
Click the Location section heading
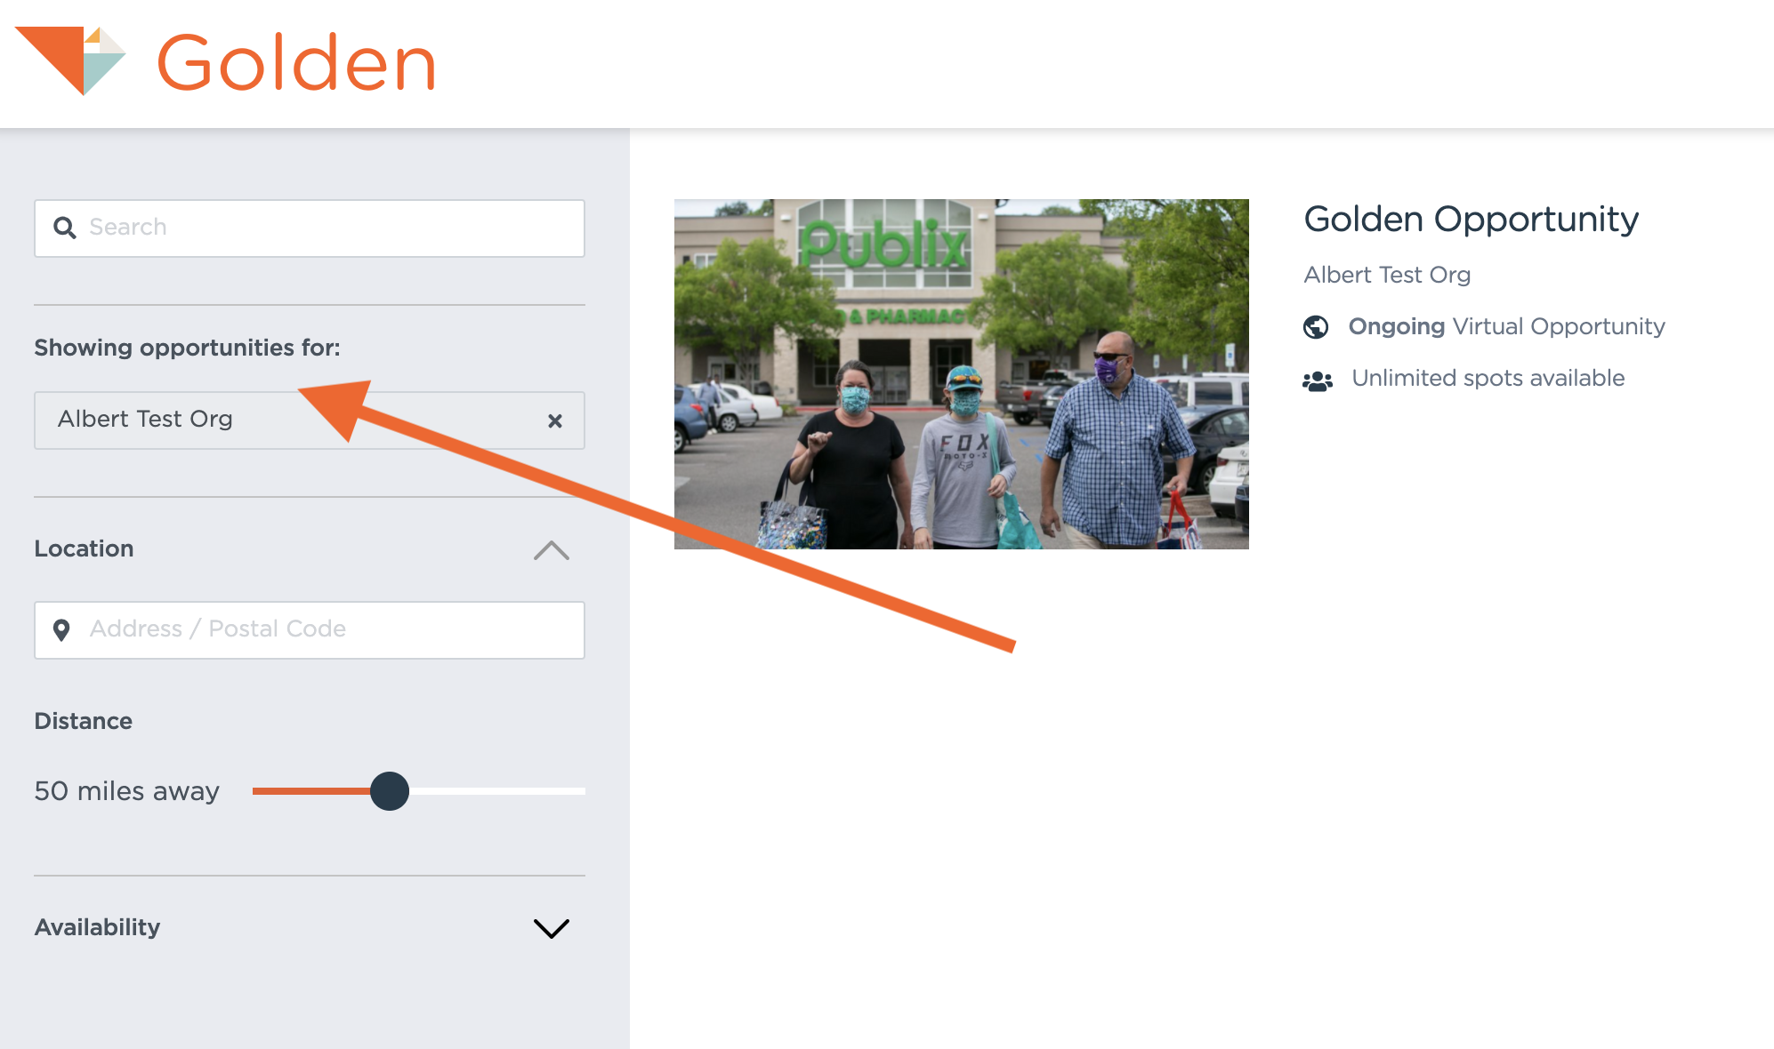pos(84,549)
